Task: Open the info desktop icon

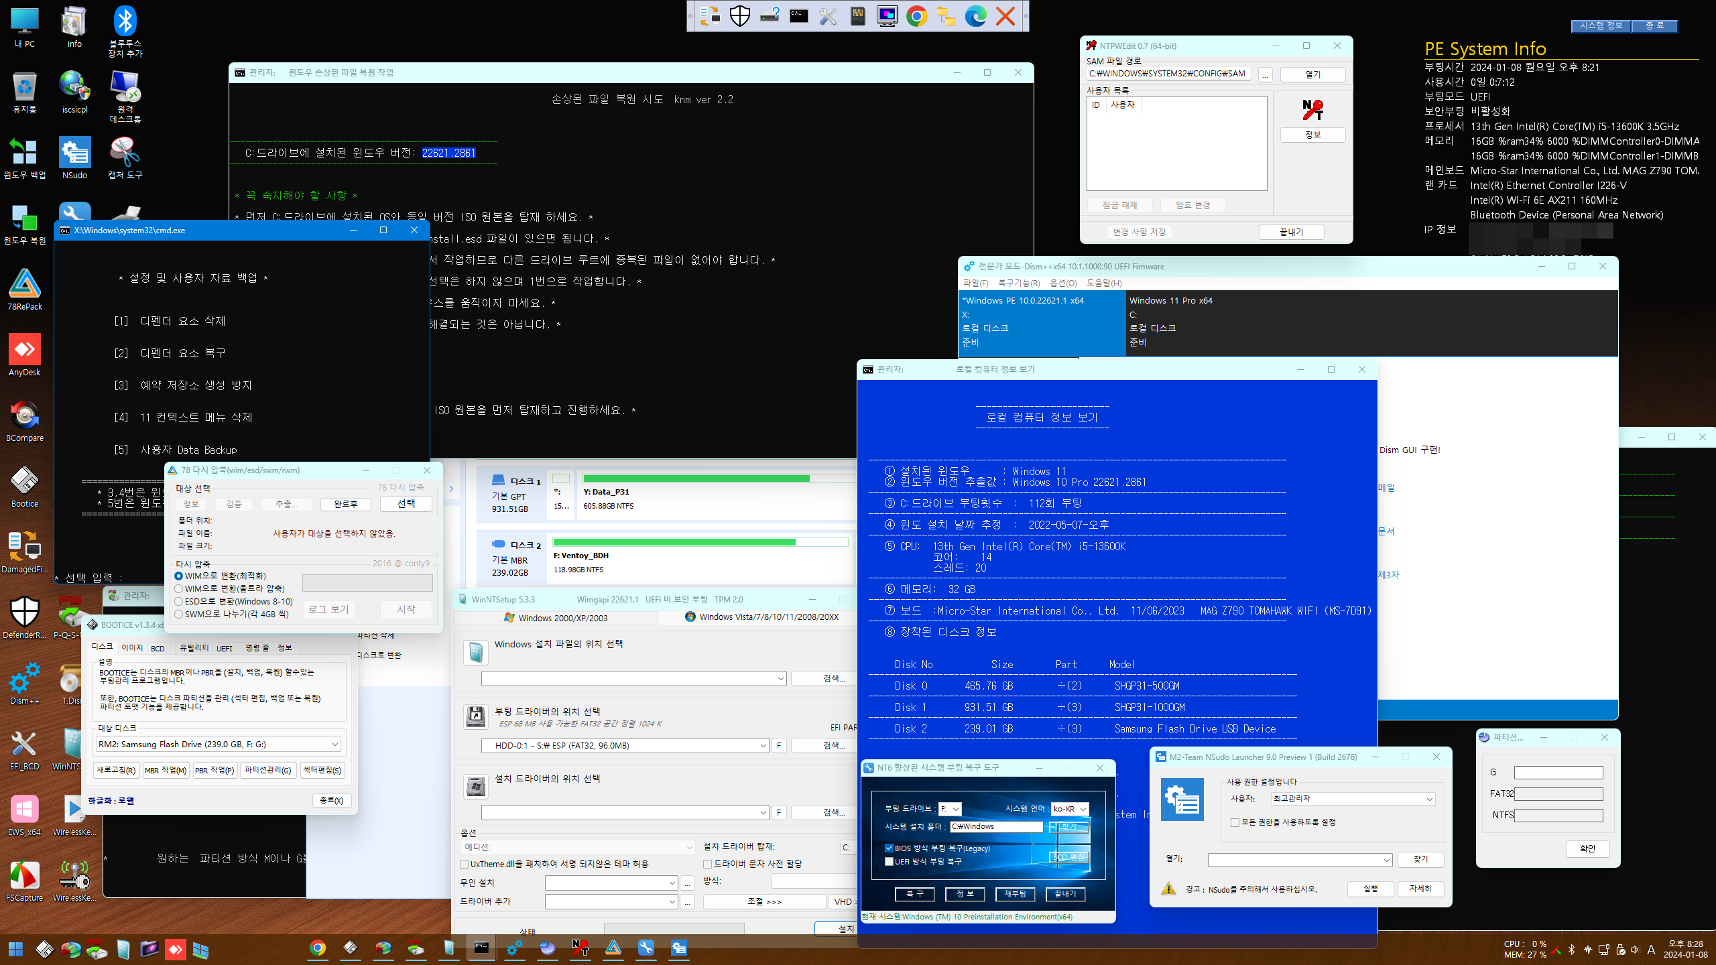Action: [x=74, y=28]
